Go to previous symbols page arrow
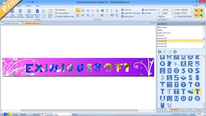Image resolution: width=206 pixels, height=116 pixels. pos(165,52)
